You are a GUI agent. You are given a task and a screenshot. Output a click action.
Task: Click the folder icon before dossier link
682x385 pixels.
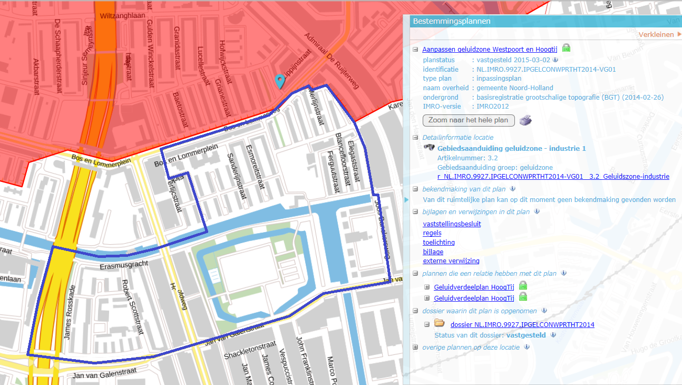[x=440, y=324]
